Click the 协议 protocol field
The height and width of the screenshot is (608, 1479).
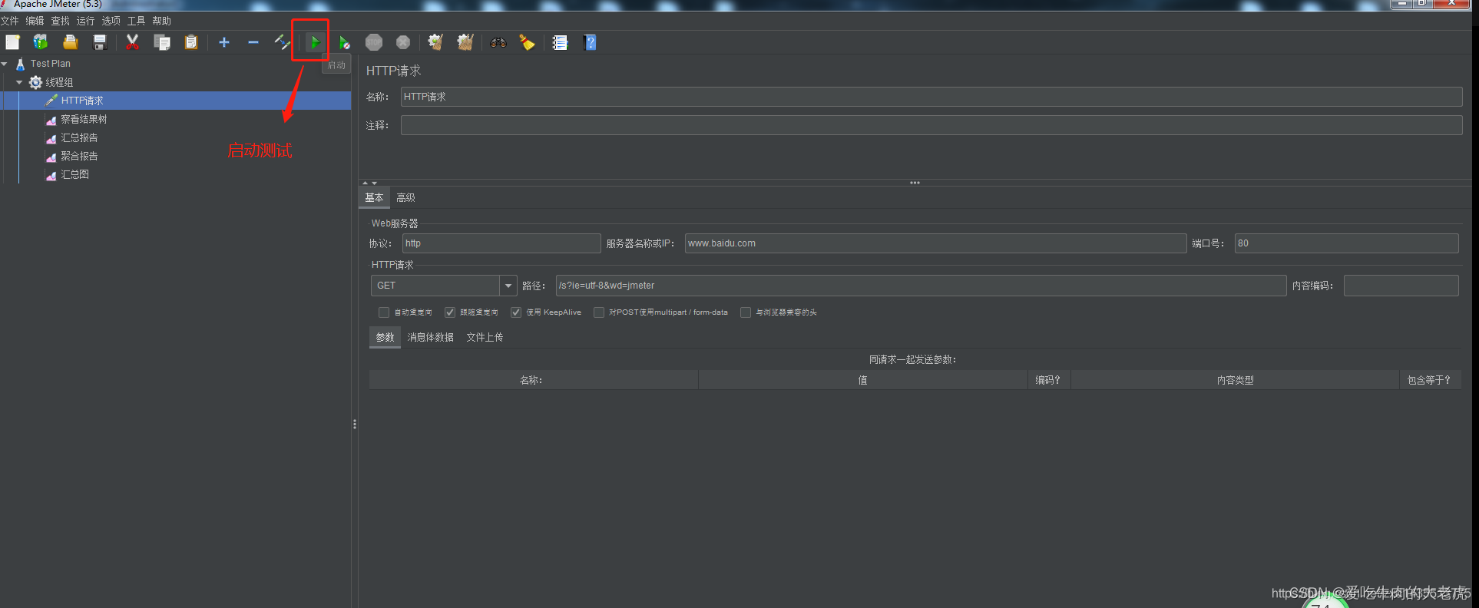[x=501, y=243]
